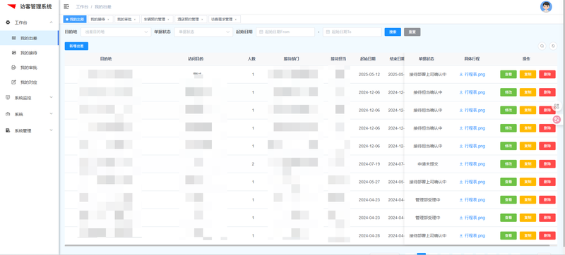The width and height of the screenshot is (565, 255).
Task: Download 行程表.png for the 2025-05-12 row
Action: click(472, 75)
